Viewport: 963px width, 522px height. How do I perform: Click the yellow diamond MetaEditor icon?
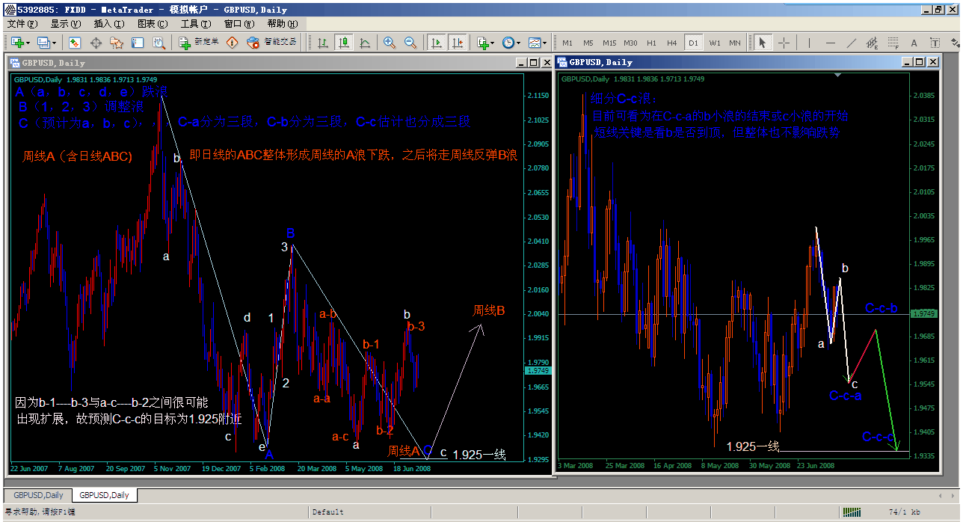(x=233, y=43)
